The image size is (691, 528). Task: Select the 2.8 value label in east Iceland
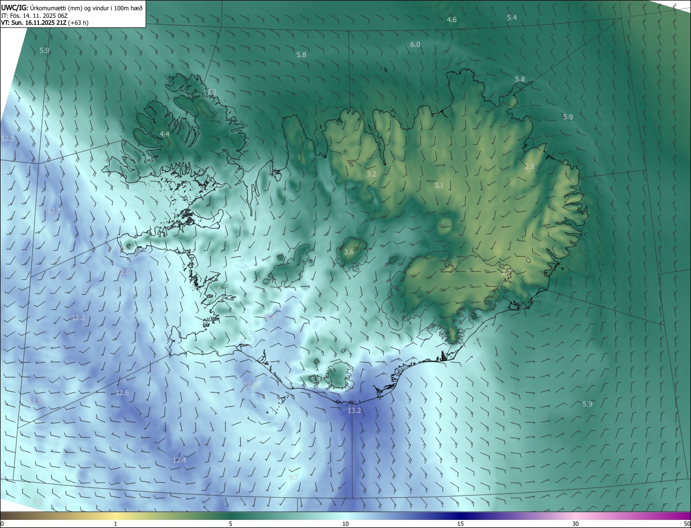pyautogui.click(x=530, y=167)
